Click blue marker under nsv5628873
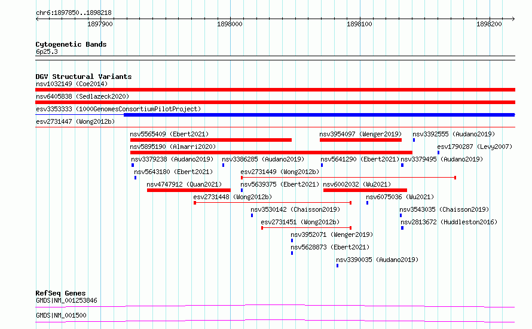This screenshot has width=532, height=329. pos(292,253)
